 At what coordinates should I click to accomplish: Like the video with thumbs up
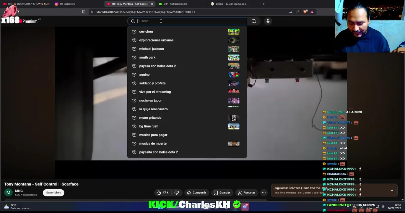click(x=162, y=193)
